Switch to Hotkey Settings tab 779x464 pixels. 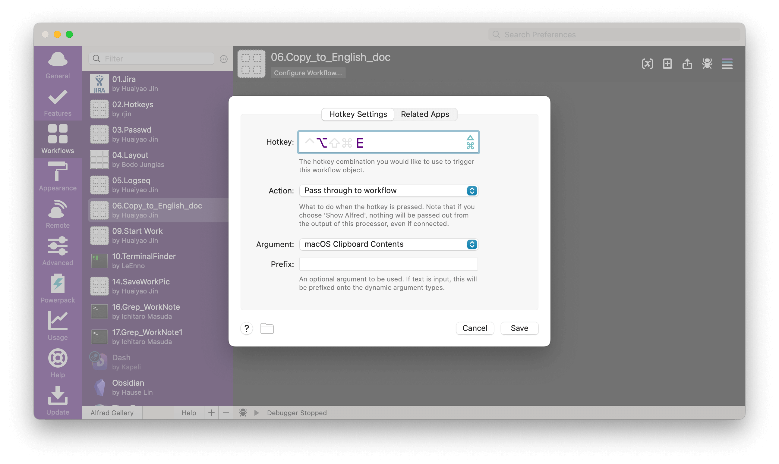358,114
